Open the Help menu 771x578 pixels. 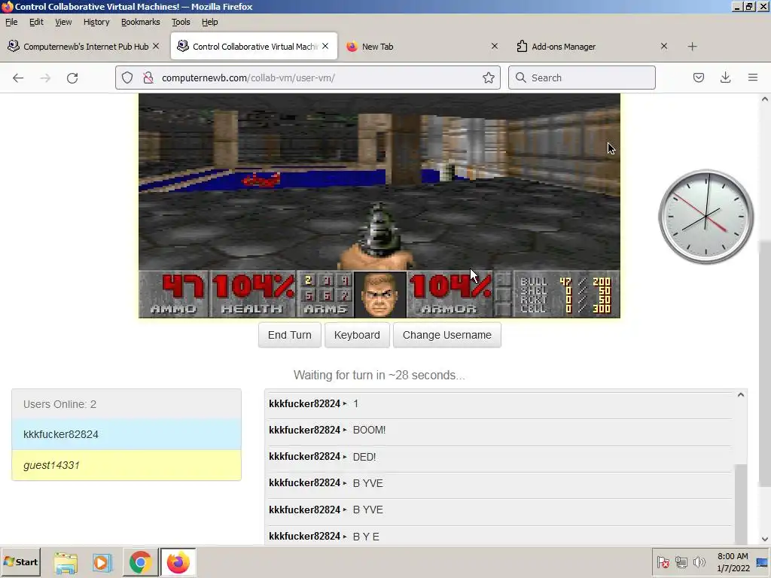(x=210, y=22)
